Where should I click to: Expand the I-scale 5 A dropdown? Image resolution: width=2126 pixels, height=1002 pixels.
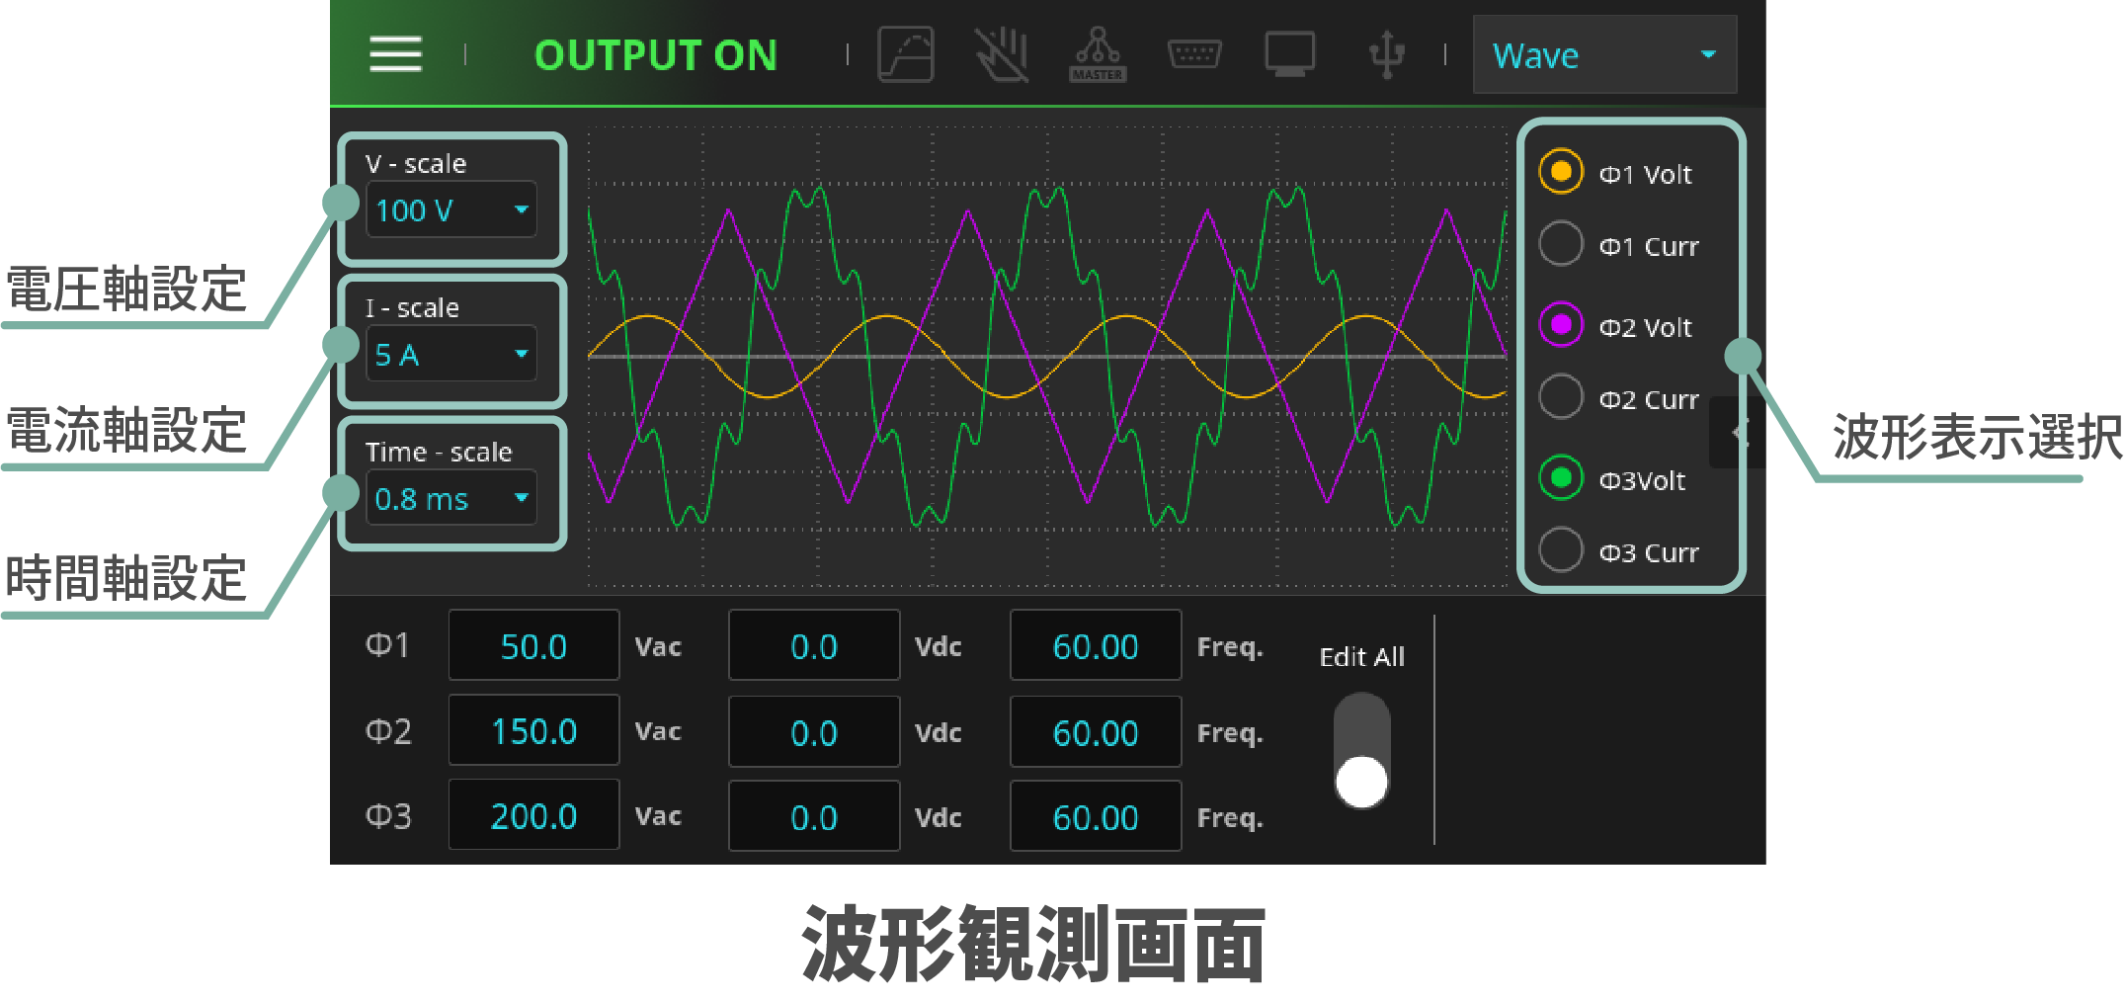click(451, 355)
